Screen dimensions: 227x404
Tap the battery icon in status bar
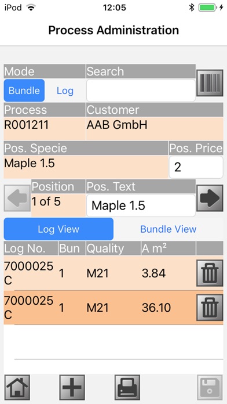207,8
